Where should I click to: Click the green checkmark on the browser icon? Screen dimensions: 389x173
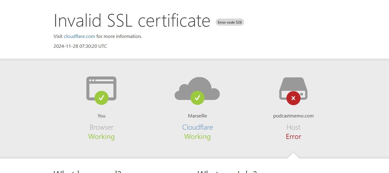[x=101, y=98]
